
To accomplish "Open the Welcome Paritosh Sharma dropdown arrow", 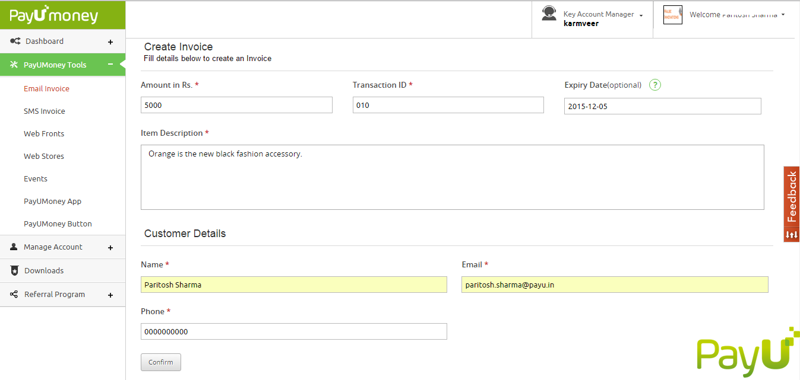I will 783,15.
